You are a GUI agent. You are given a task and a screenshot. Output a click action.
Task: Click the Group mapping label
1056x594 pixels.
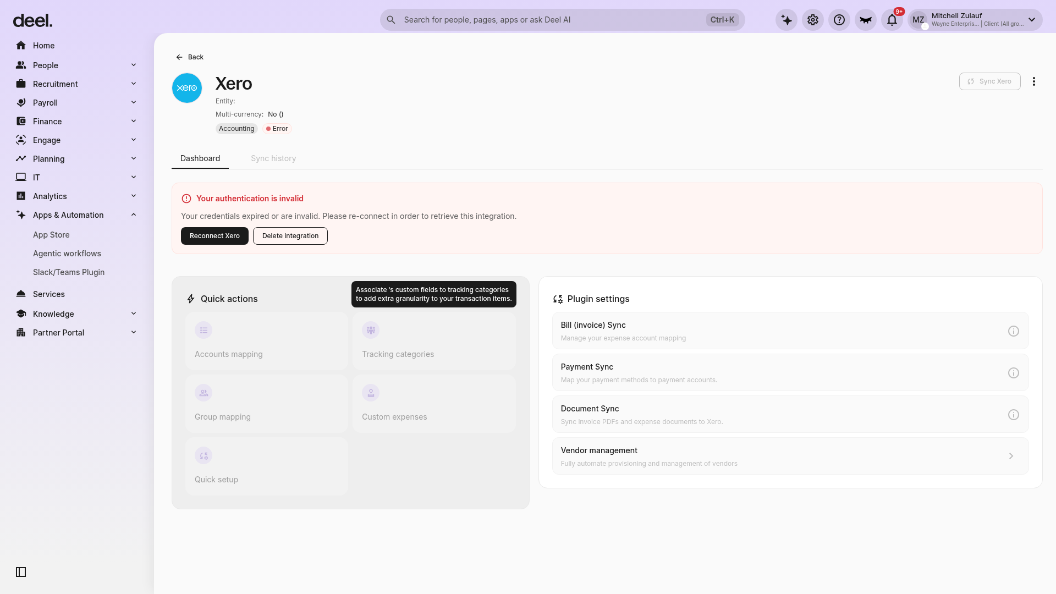pos(223,417)
